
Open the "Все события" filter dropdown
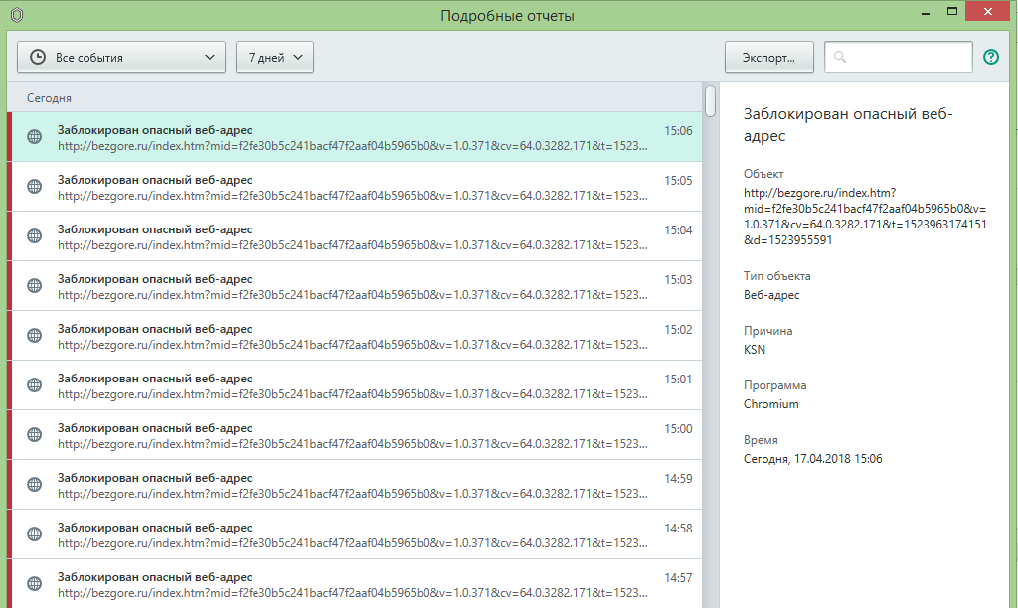[121, 58]
